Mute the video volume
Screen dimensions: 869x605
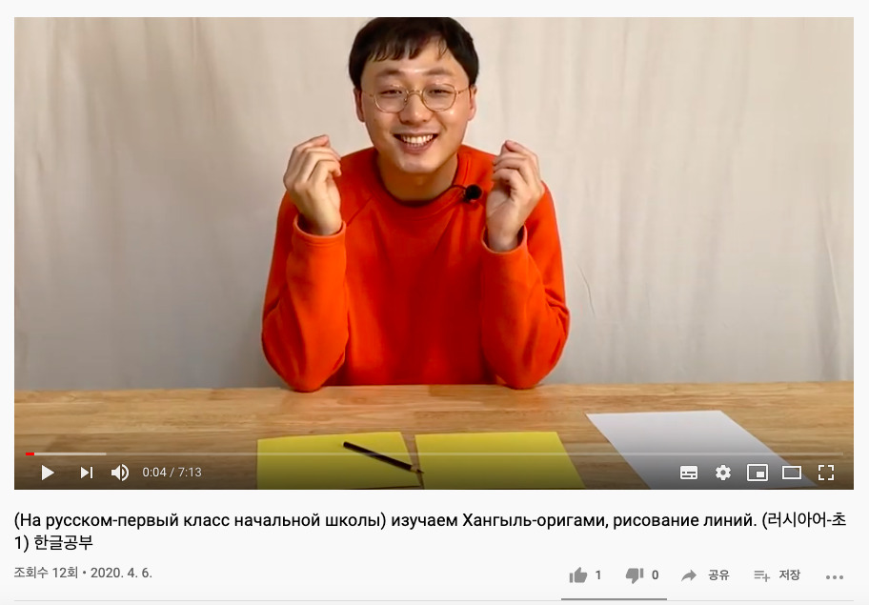[x=120, y=473]
